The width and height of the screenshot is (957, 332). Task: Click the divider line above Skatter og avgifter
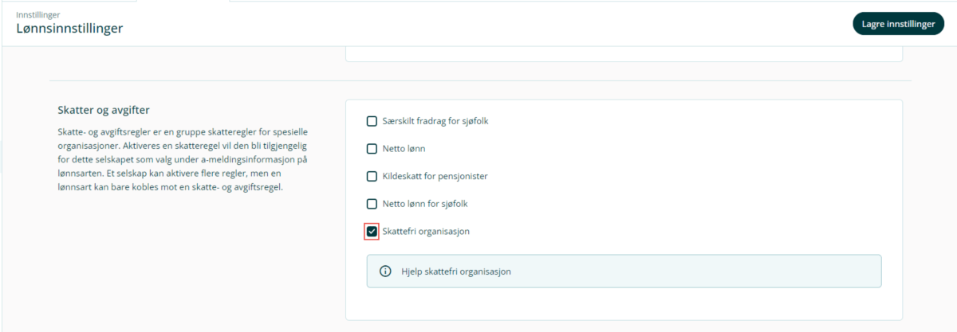coord(480,80)
